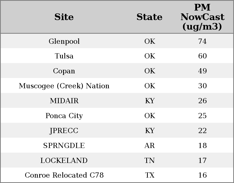Viewport: 234px width, 183px height.
Task: Click the PM NowCast column header
Action: pos(202,17)
